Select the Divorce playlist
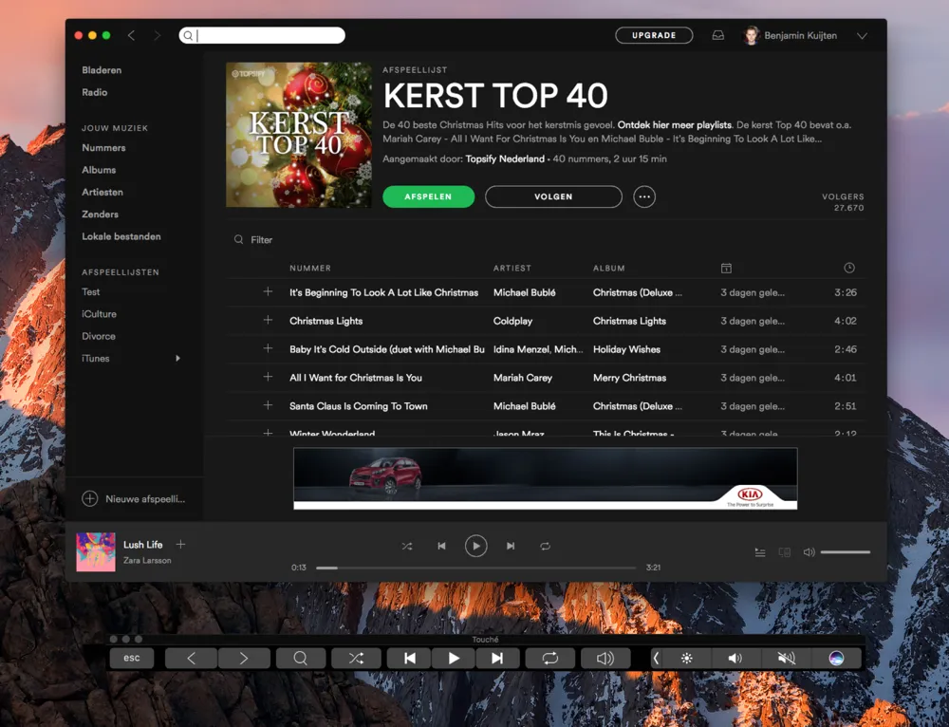This screenshot has width=949, height=727. pos(98,337)
